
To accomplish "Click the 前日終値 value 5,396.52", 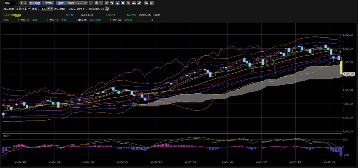I will 115,20.
